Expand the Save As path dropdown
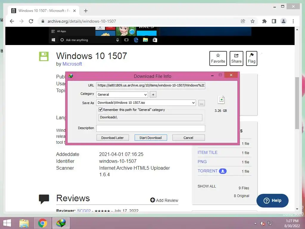The height and width of the screenshot is (229, 305). point(193,103)
